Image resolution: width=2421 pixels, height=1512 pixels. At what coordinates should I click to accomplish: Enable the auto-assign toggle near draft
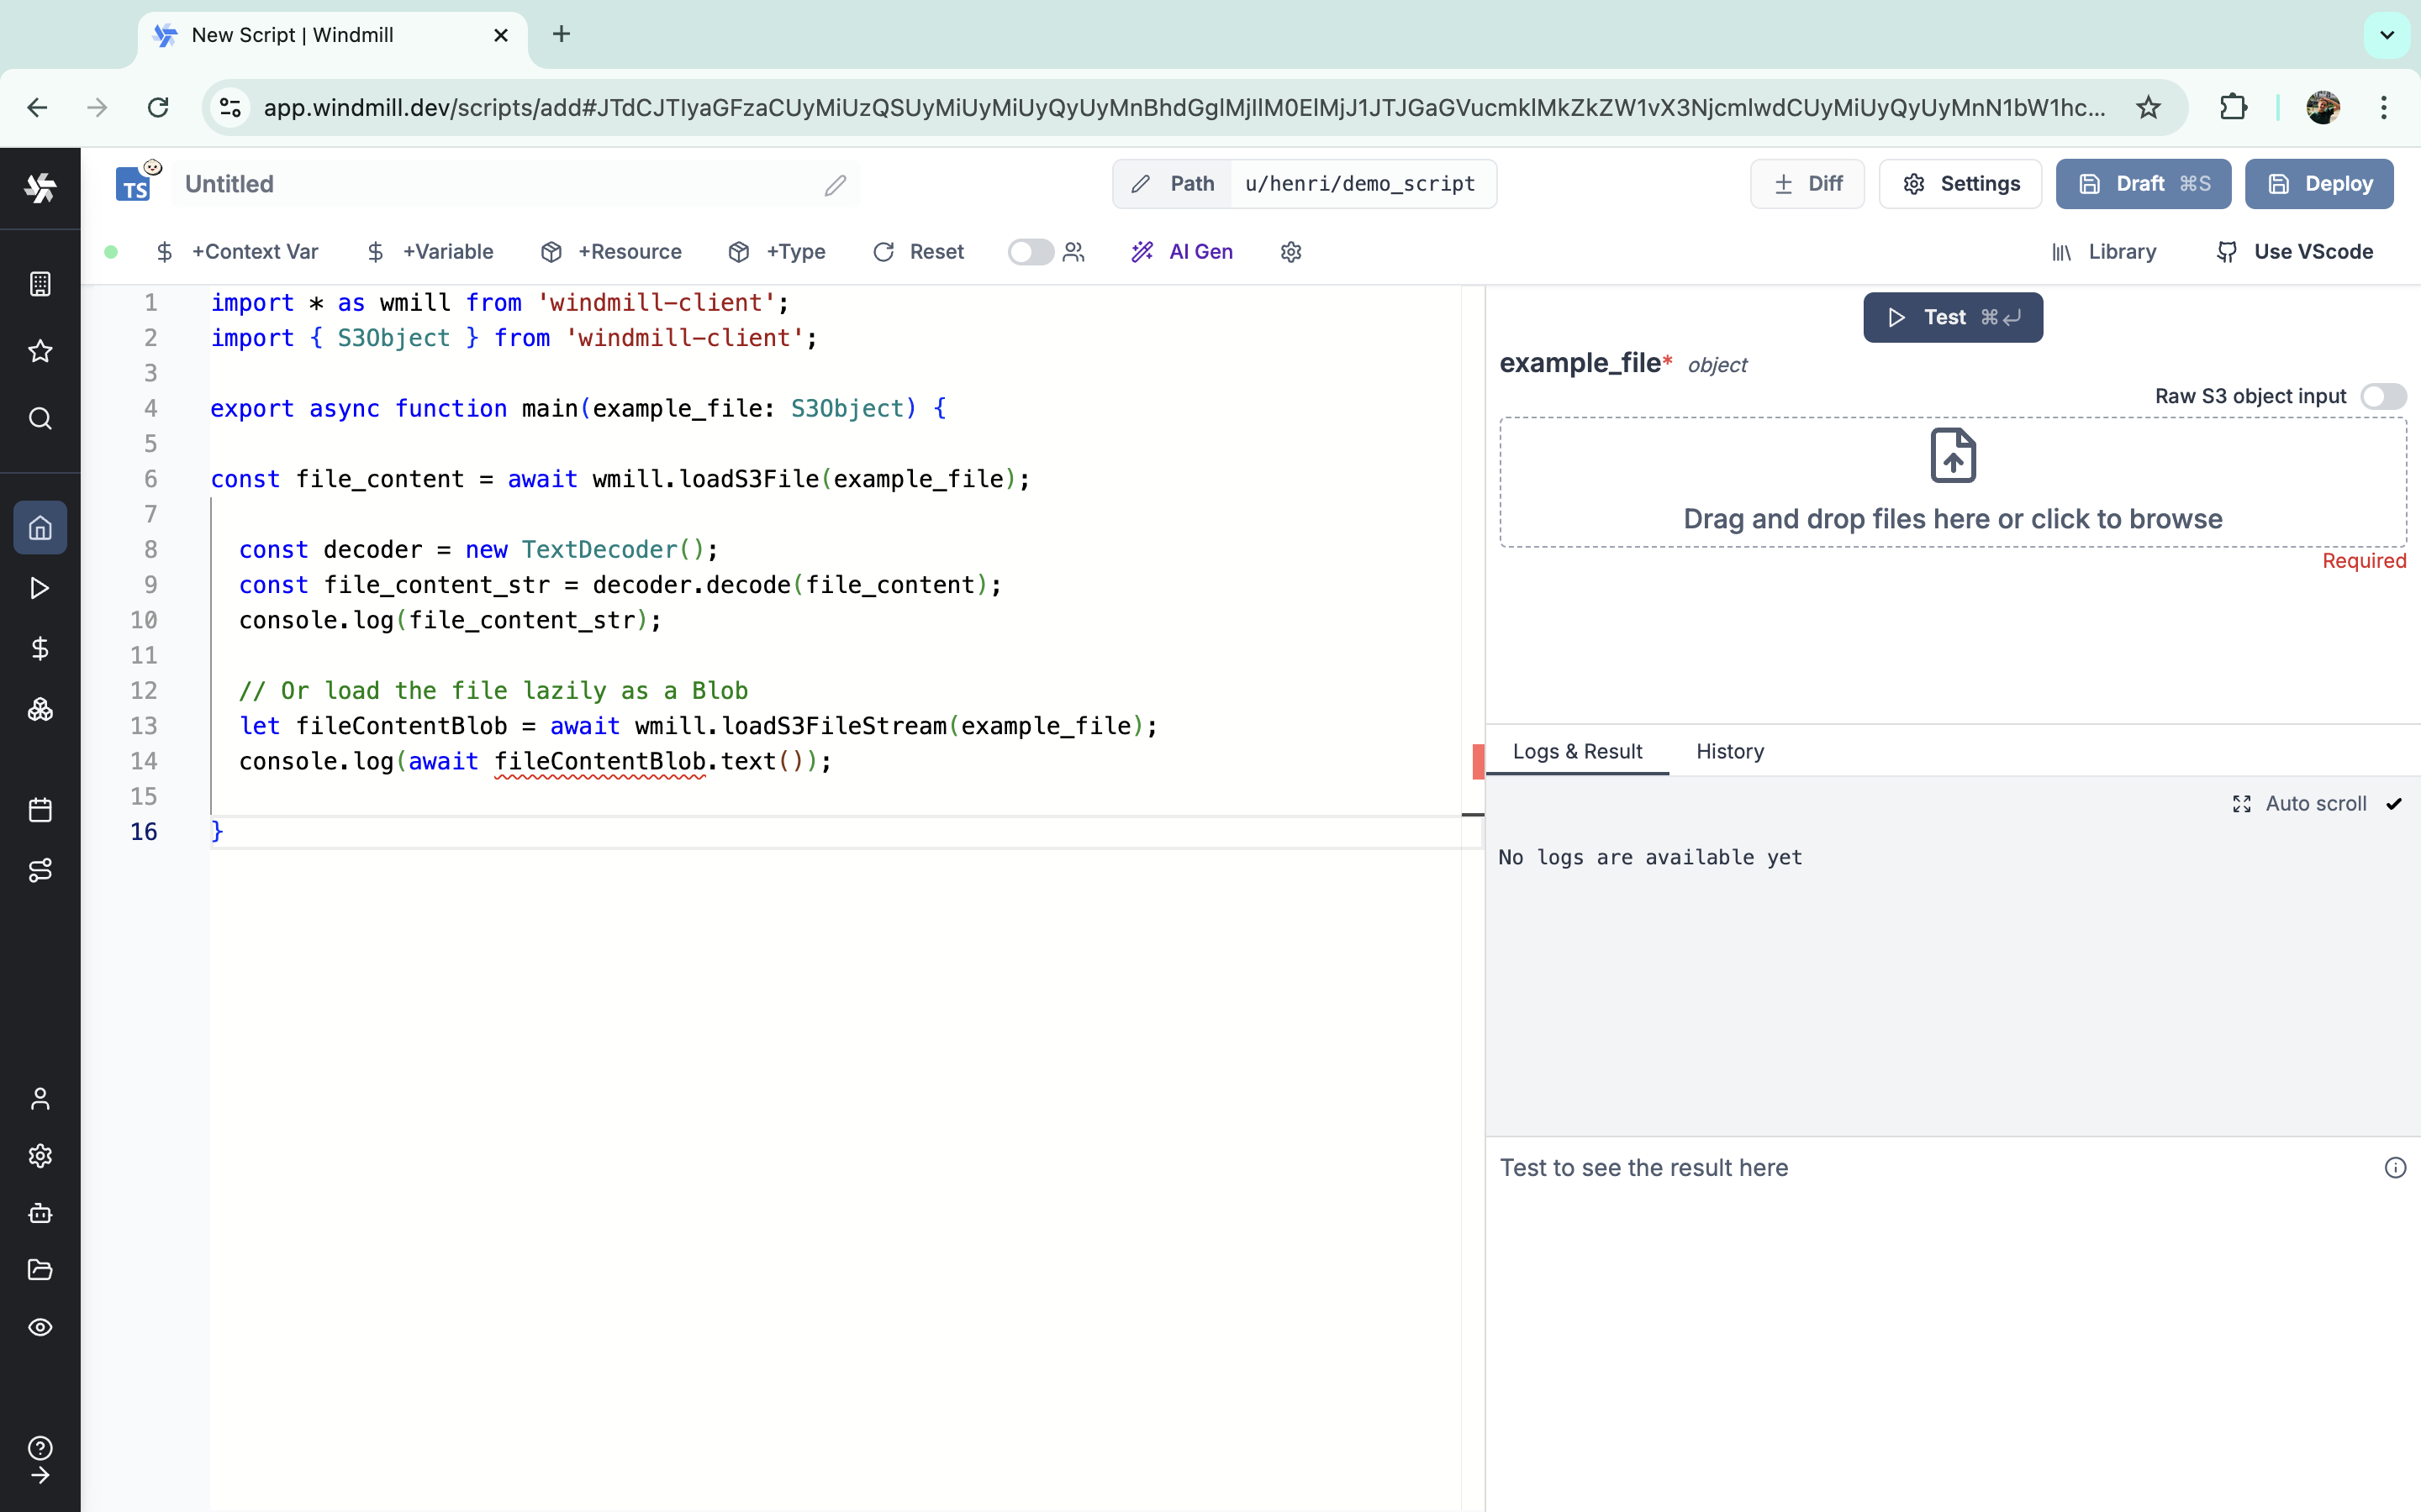tap(1028, 253)
